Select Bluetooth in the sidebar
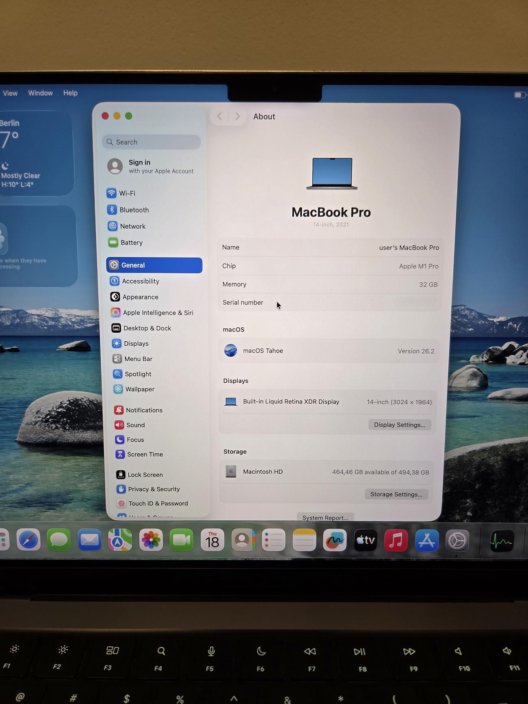528x704 pixels. pos(134,210)
